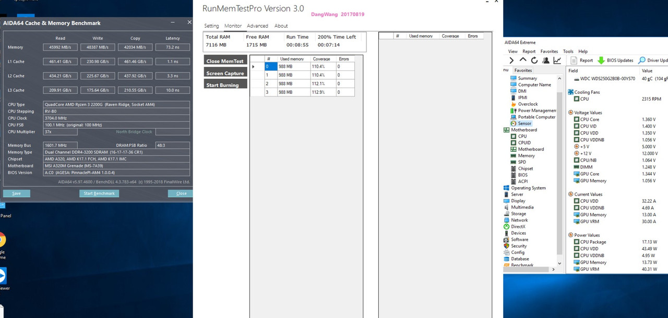Click the Chrome icon on the desktop

(2, 240)
